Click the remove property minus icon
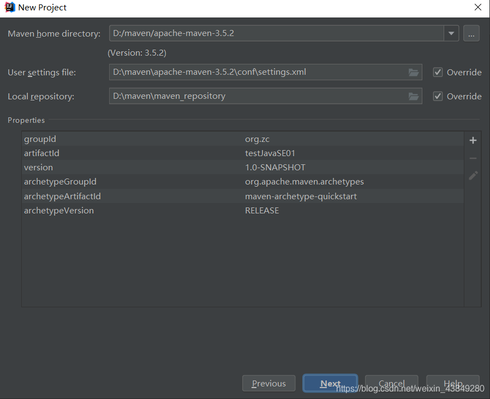The image size is (490, 399). click(x=473, y=158)
